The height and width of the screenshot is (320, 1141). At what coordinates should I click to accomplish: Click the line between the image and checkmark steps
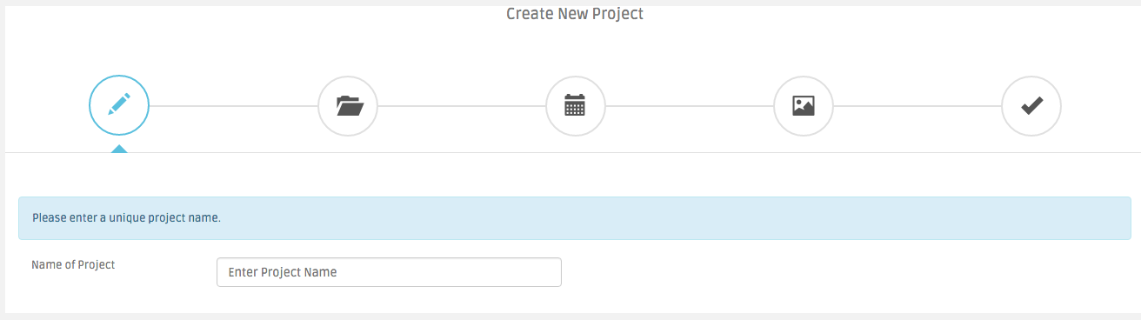917,106
